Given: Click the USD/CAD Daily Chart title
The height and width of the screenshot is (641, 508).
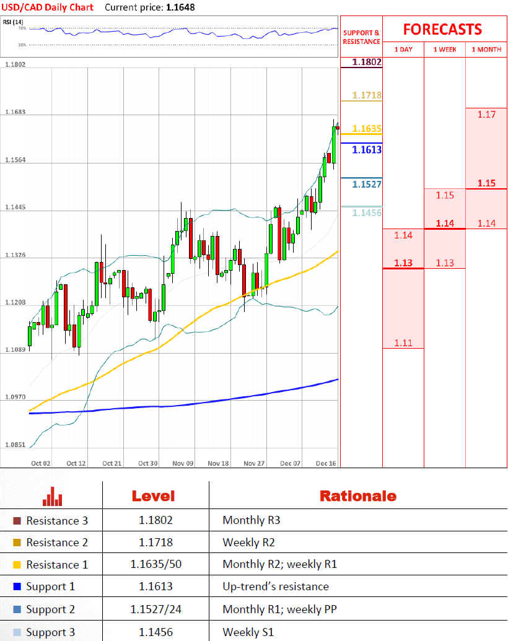Looking at the screenshot, I should (x=48, y=7).
